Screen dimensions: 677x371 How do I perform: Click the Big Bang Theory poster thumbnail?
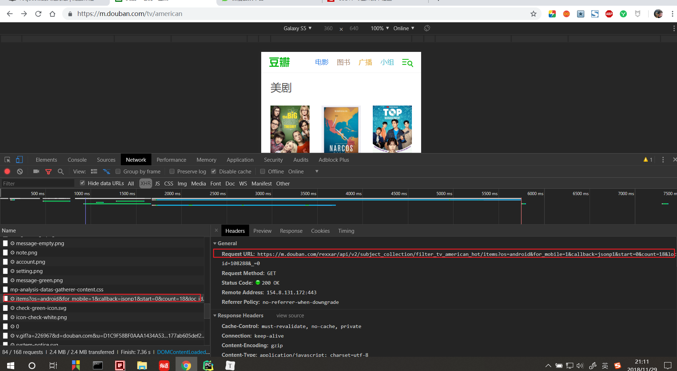click(x=290, y=129)
